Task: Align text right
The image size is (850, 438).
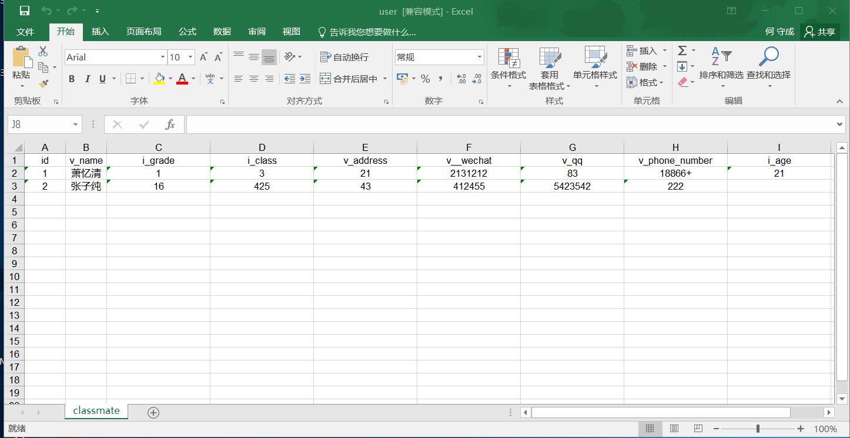Action: click(269, 79)
